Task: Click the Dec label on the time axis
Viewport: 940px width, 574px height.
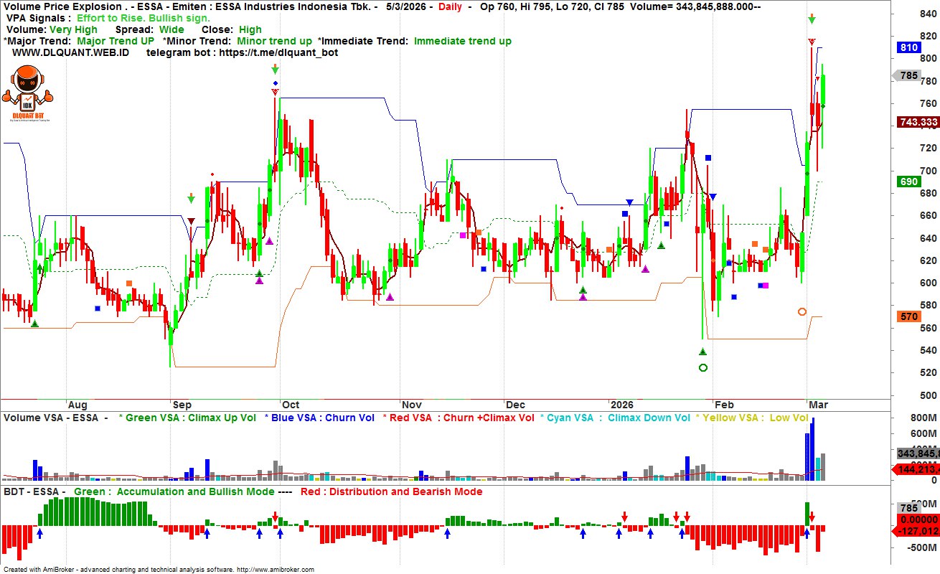Action: point(516,404)
